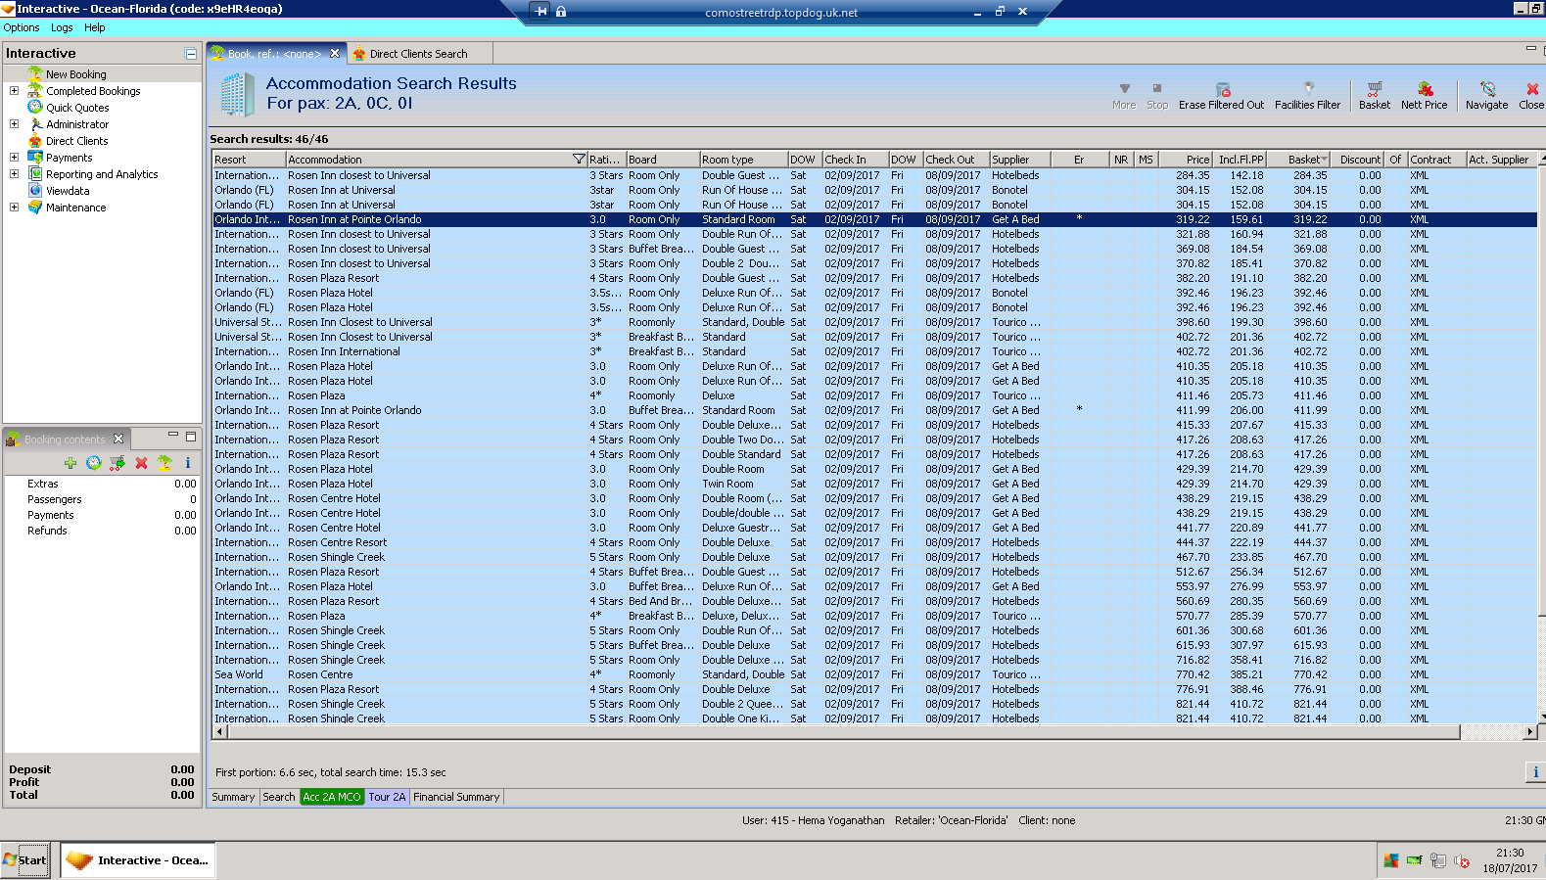Expand the Payments tree node
Image resolution: width=1546 pixels, height=880 pixels.
click(x=14, y=157)
